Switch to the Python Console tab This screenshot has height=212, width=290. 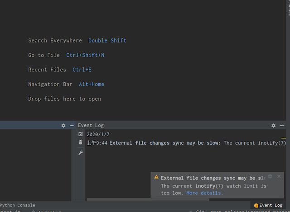click(x=17, y=205)
